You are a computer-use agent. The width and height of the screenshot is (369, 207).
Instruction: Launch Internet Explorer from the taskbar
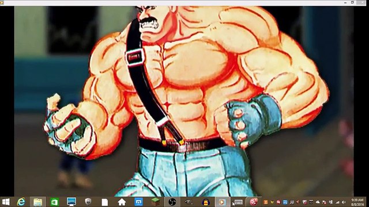point(21,202)
